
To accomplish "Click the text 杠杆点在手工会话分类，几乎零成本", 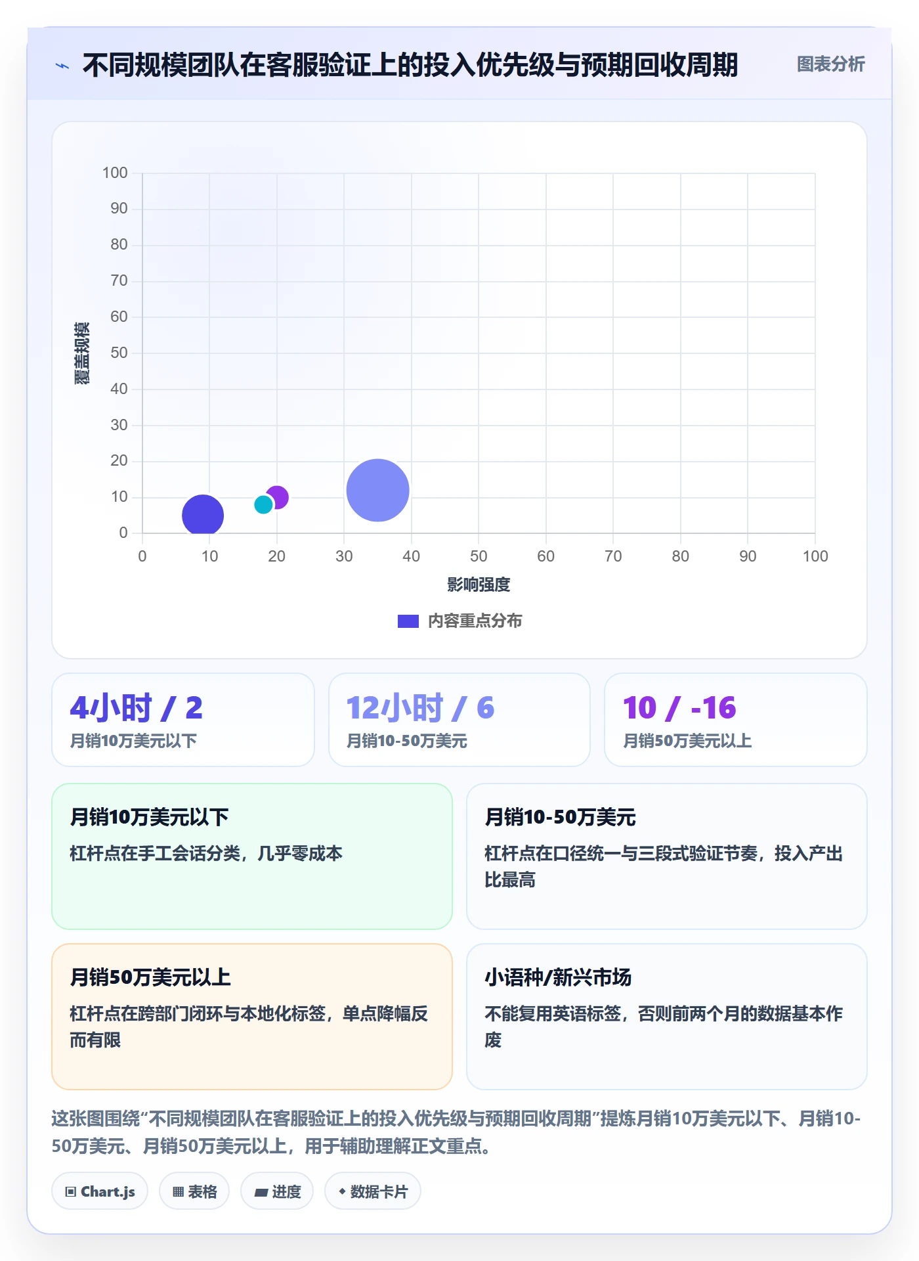I will [206, 853].
